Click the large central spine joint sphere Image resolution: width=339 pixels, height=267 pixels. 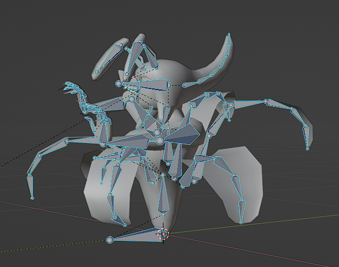pyautogui.click(x=160, y=141)
